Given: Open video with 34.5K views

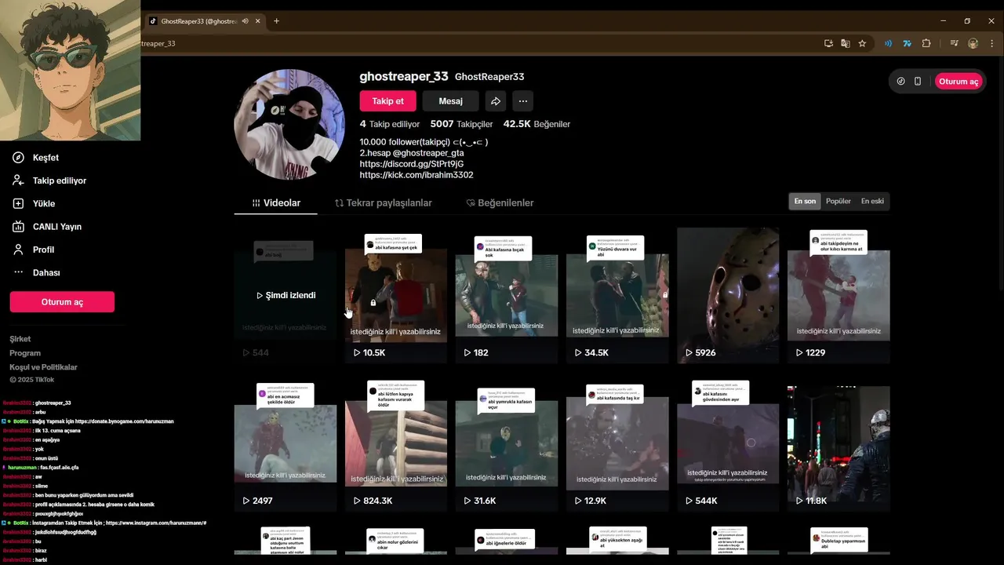Looking at the screenshot, I should coord(617,295).
